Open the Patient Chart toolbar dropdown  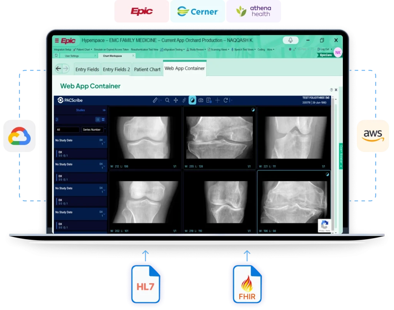[83, 50]
